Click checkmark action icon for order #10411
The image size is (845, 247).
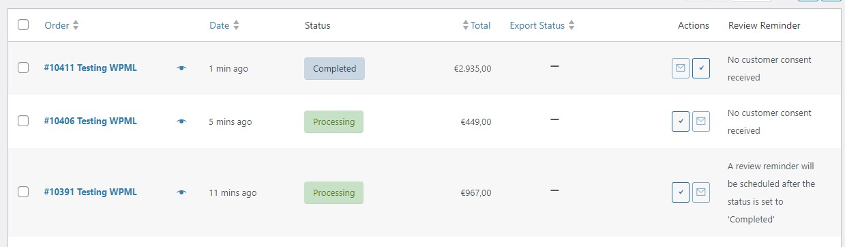pyautogui.click(x=701, y=68)
